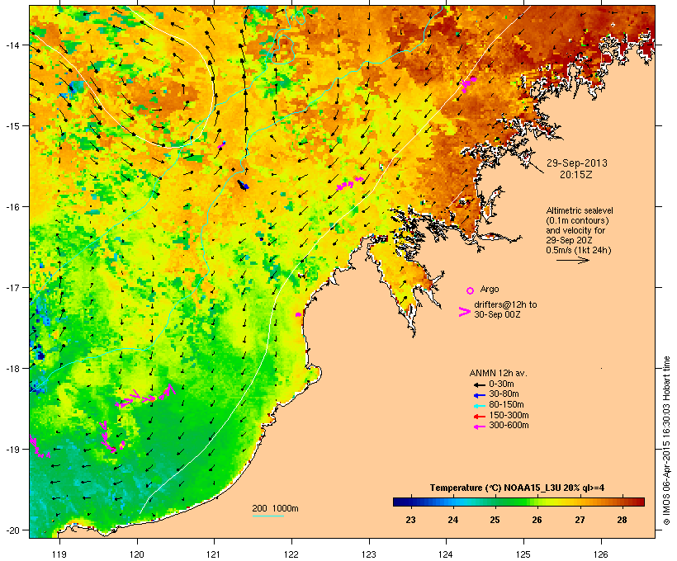
Task: Click the 'Altimetric sealevel' legend text
Action: [580, 210]
